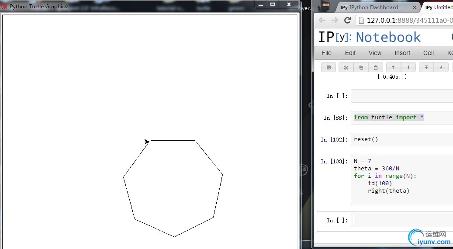Click the 'N = 7' line in cell 103

[x=363, y=161]
